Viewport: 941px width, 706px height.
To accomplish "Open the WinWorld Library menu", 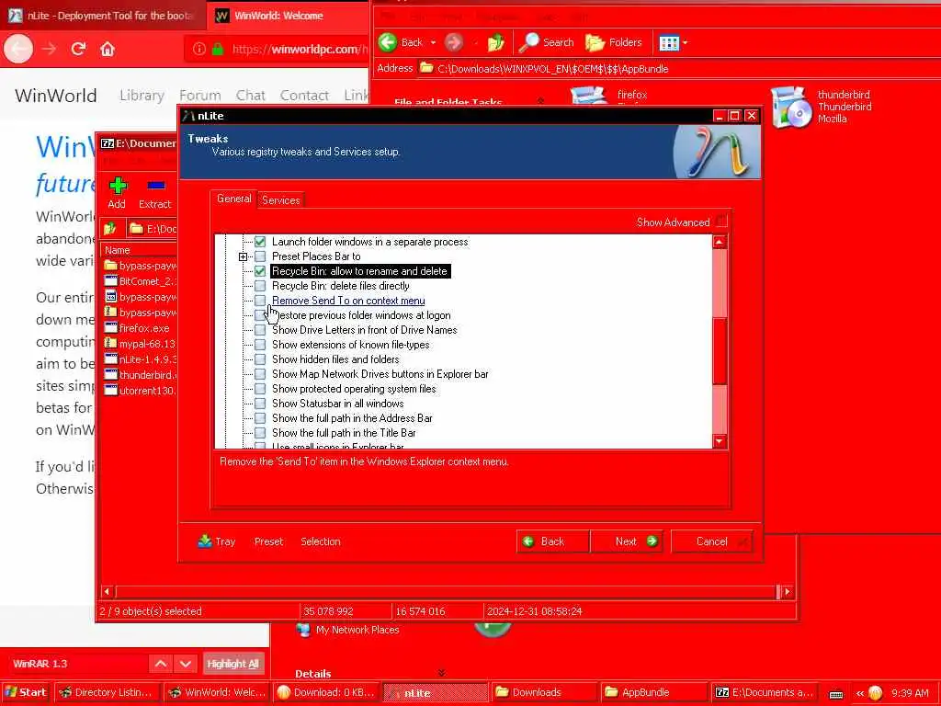I will click(142, 95).
